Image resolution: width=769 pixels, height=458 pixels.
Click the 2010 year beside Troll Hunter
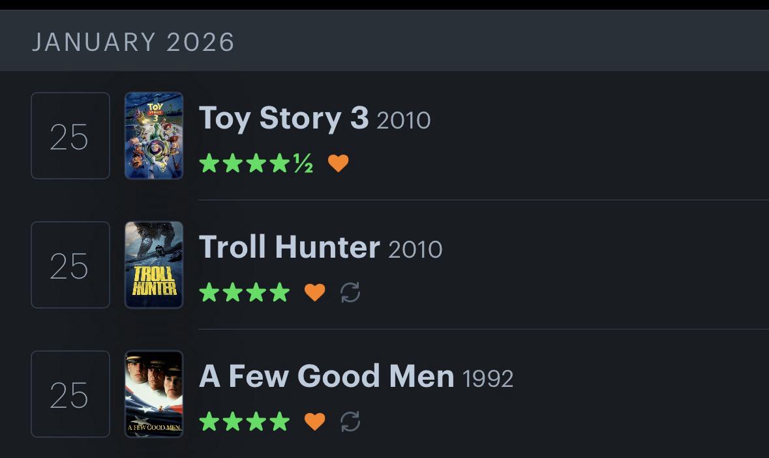tap(415, 249)
